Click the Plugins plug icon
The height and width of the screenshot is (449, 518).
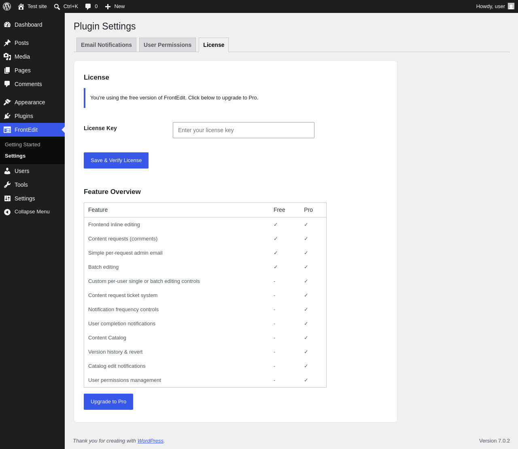(x=7, y=116)
